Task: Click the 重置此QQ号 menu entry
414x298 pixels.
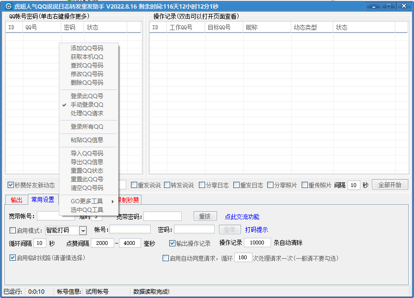Action: 89,179
